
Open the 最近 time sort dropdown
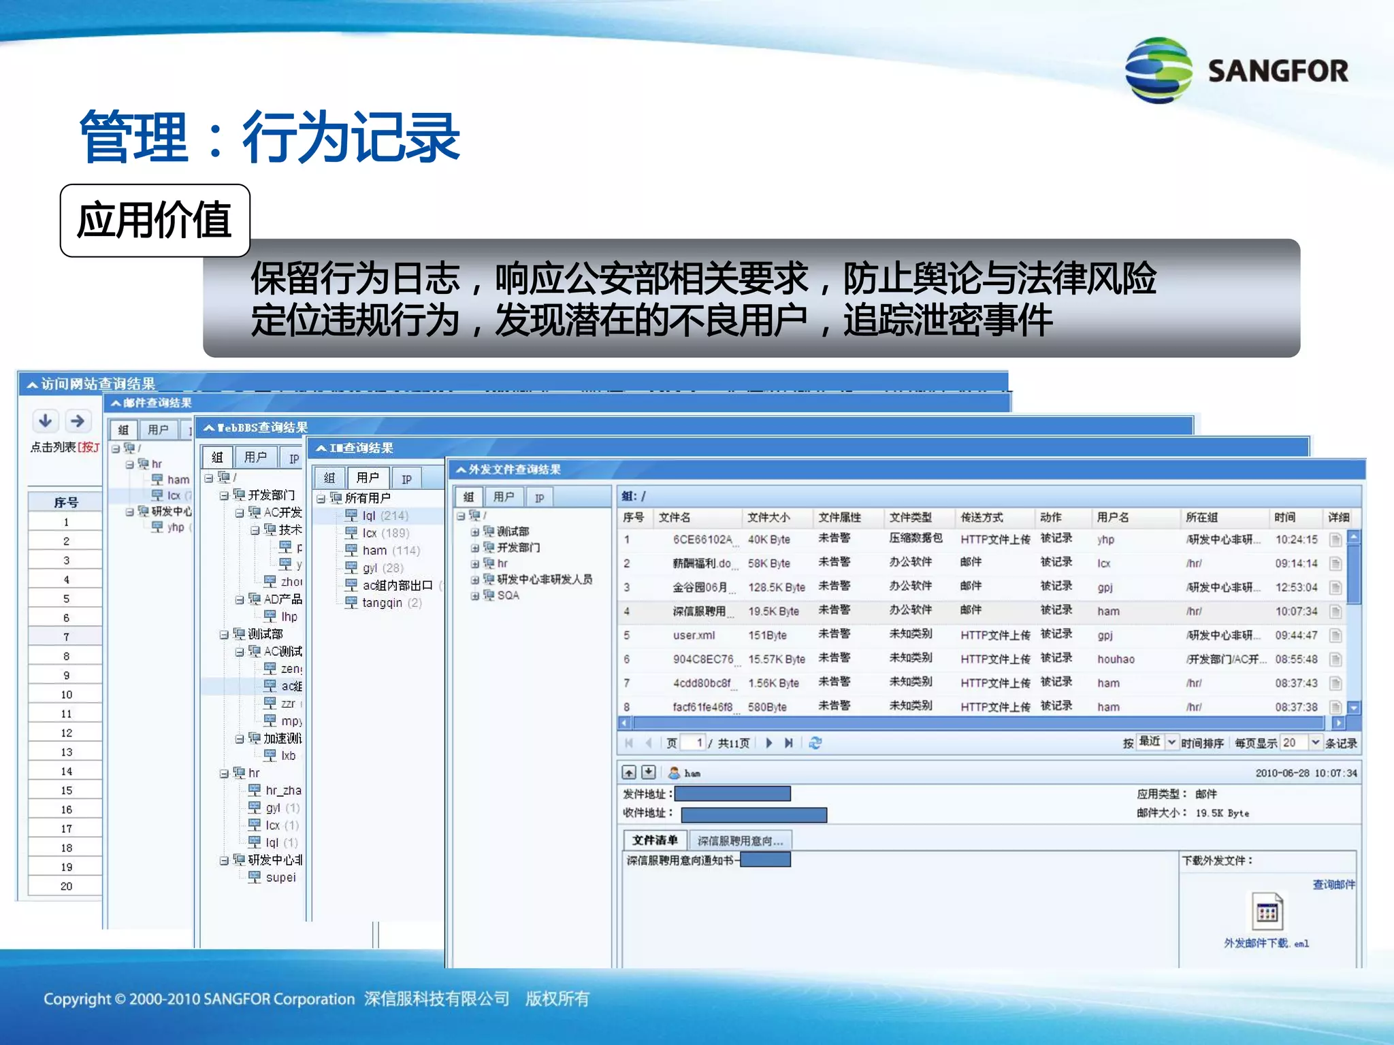tap(1171, 742)
